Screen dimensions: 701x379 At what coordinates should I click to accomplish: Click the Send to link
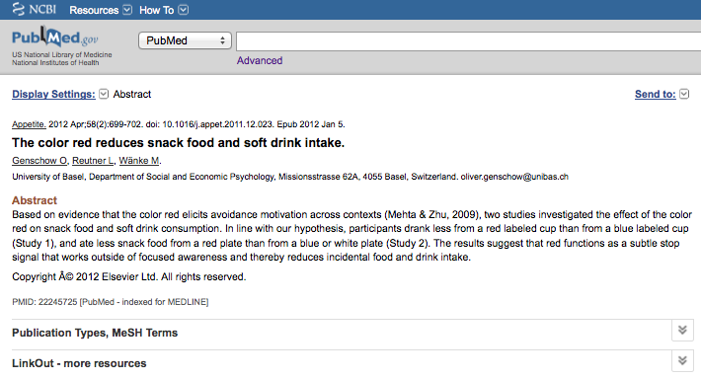coord(655,94)
